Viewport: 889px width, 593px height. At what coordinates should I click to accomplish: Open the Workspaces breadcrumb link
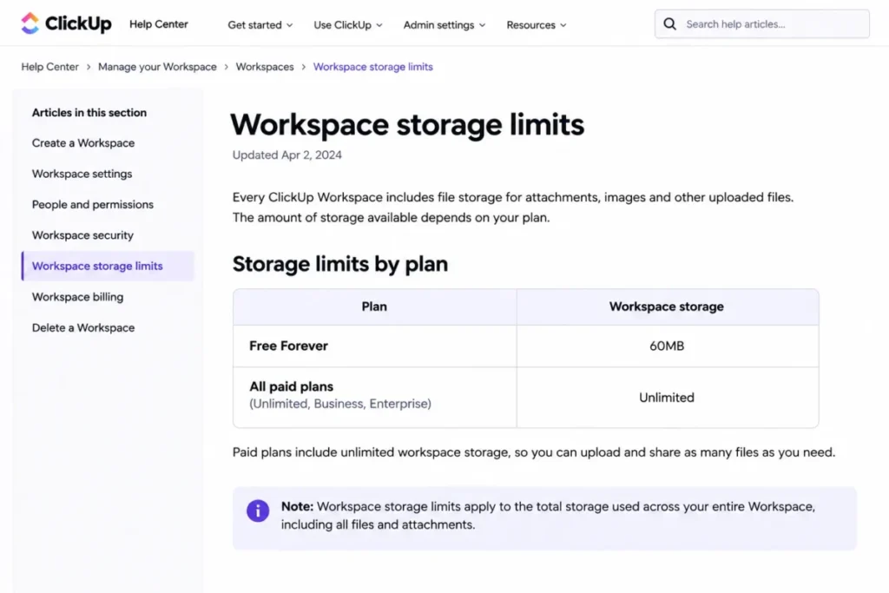click(x=265, y=66)
